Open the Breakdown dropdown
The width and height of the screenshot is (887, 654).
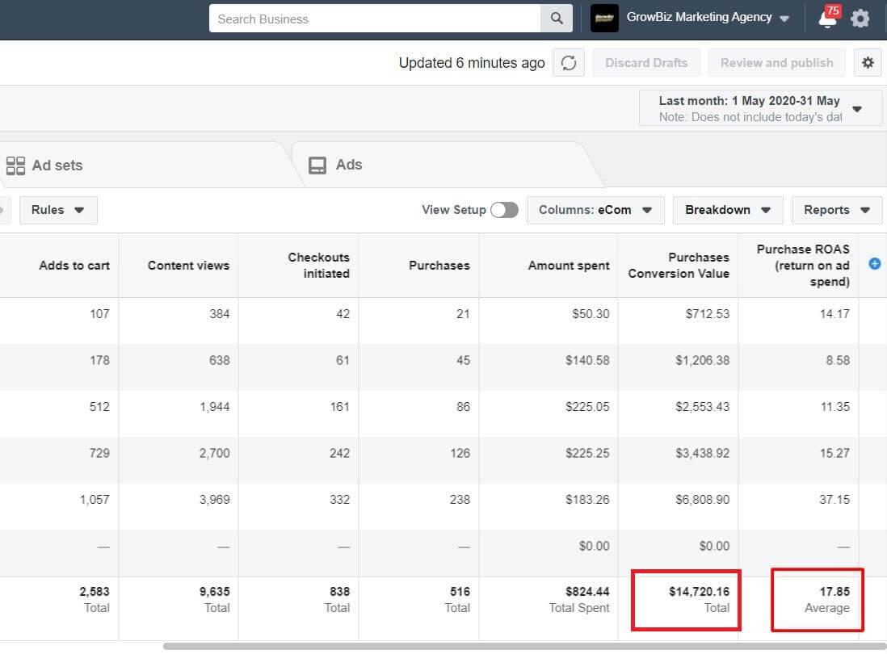[727, 210]
